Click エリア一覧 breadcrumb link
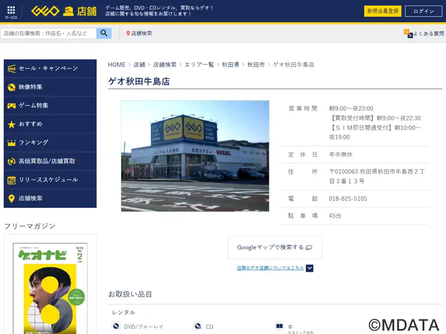This screenshot has width=446, height=334. (x=199, y=65)
